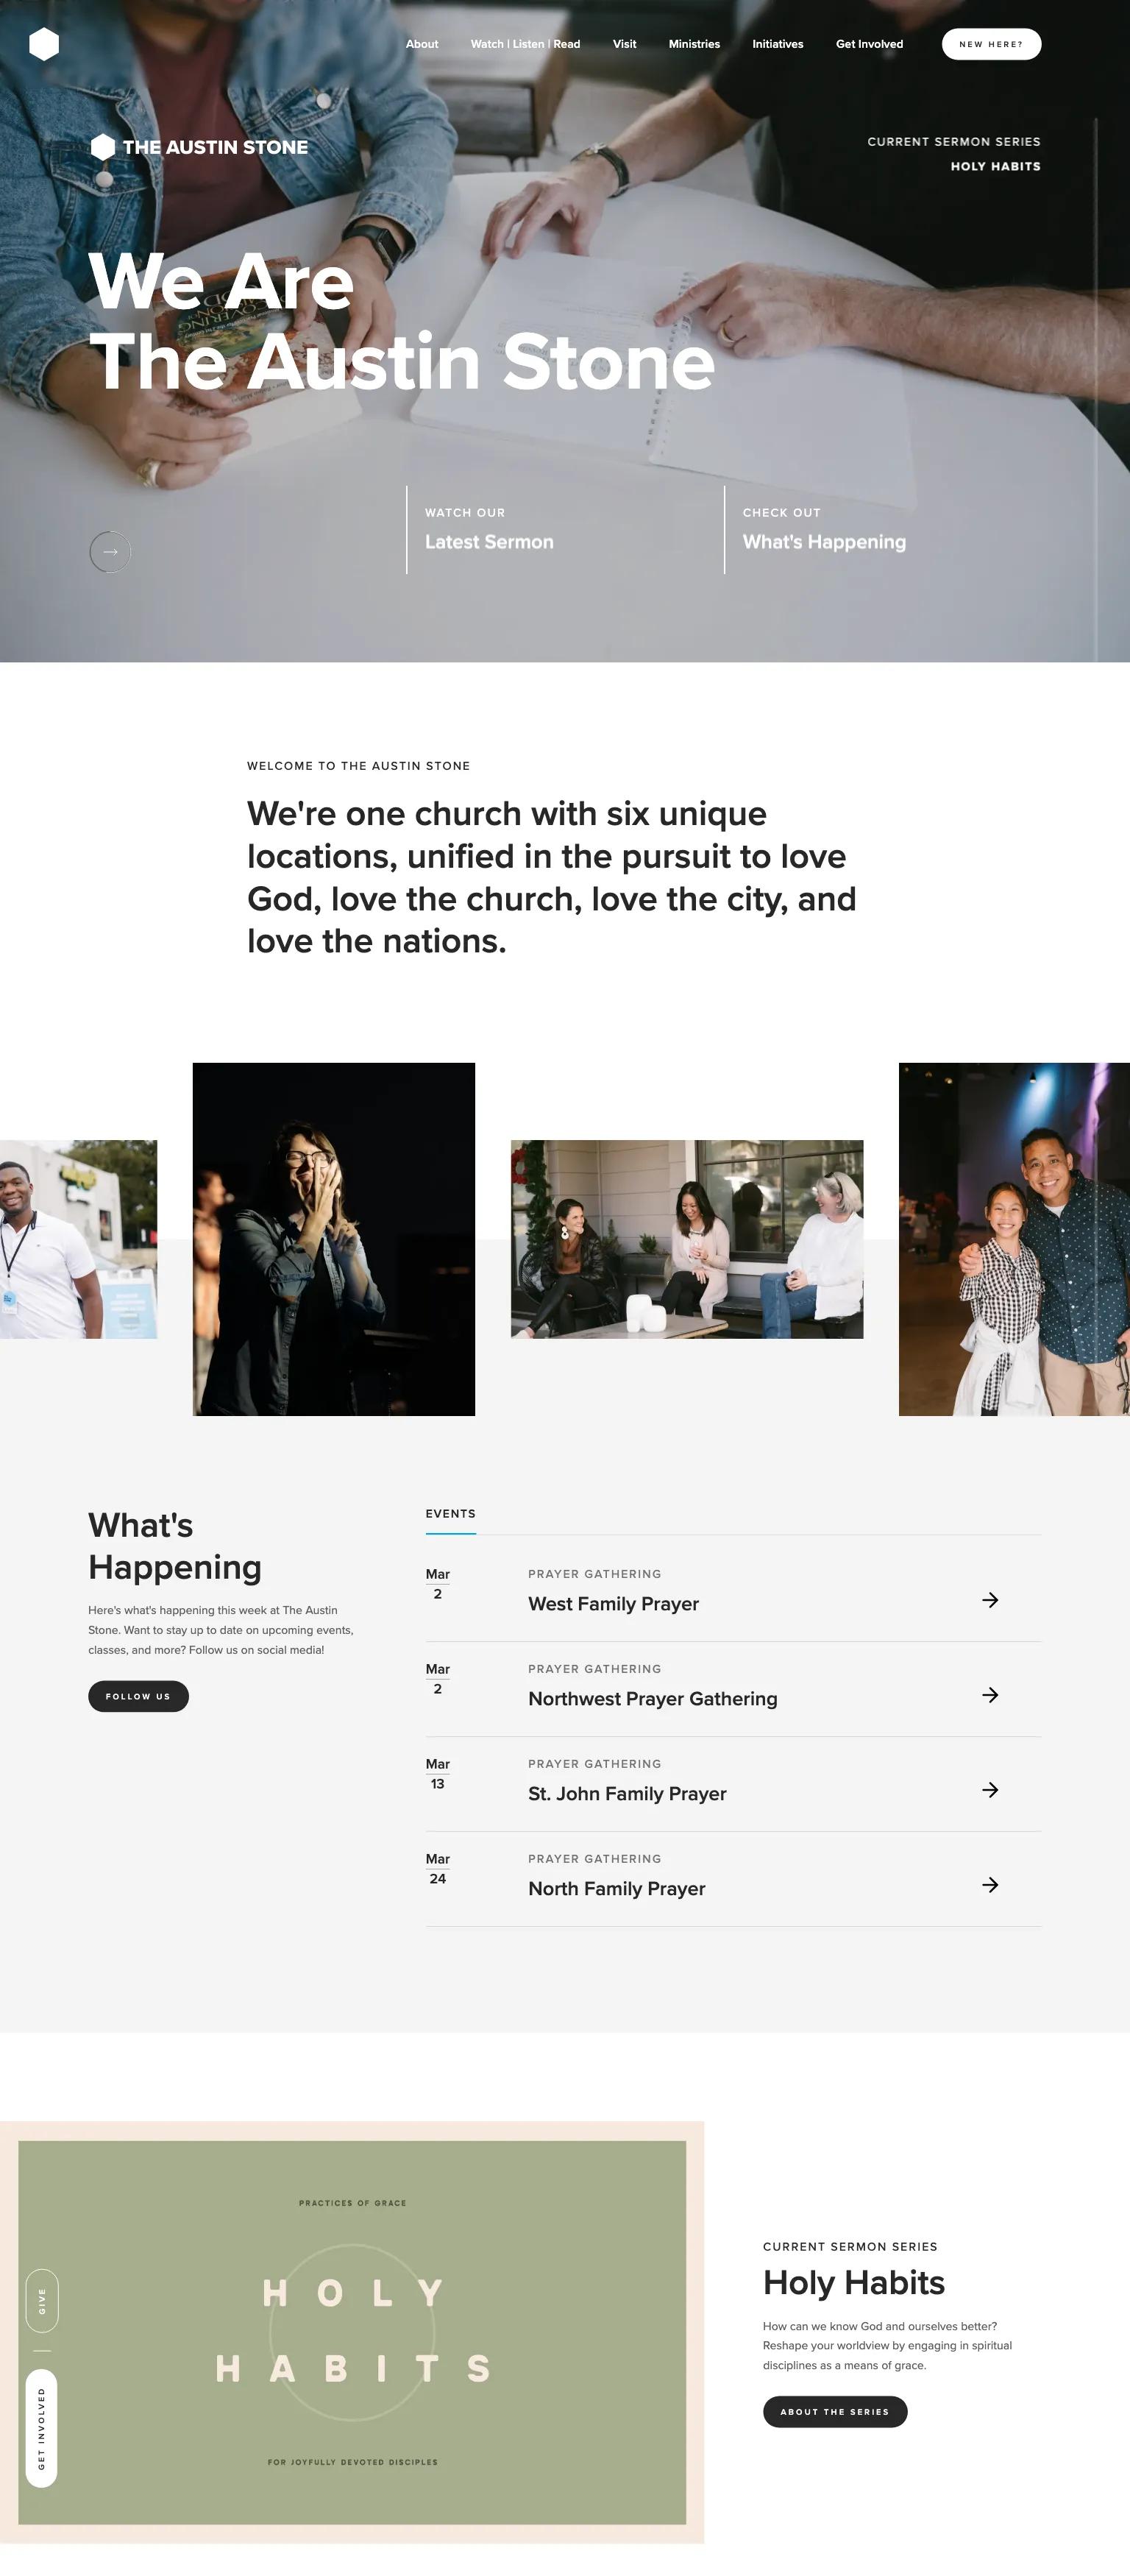The width and height of the screenshot is (1130, 2576).
Task: Click the New Here? button
Action: pos(991,44)
